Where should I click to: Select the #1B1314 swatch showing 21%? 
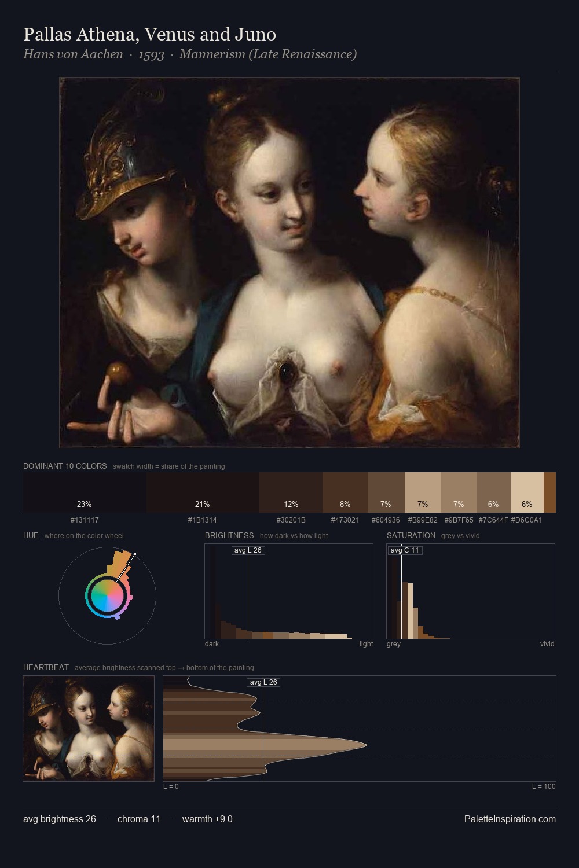[203, 492]
